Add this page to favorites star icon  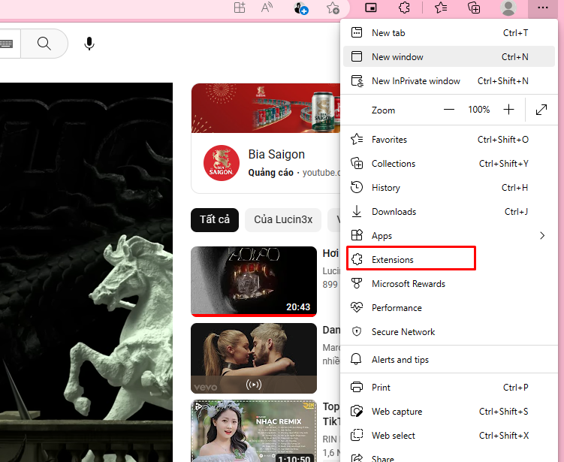click(333, 8)
